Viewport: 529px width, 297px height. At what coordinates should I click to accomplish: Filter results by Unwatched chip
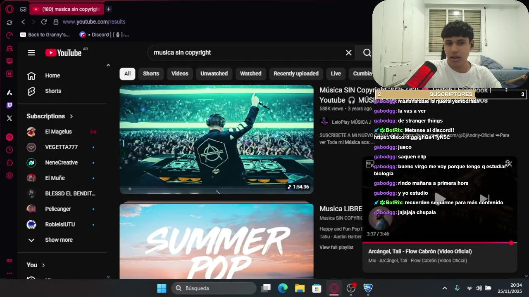click(214, 73)
